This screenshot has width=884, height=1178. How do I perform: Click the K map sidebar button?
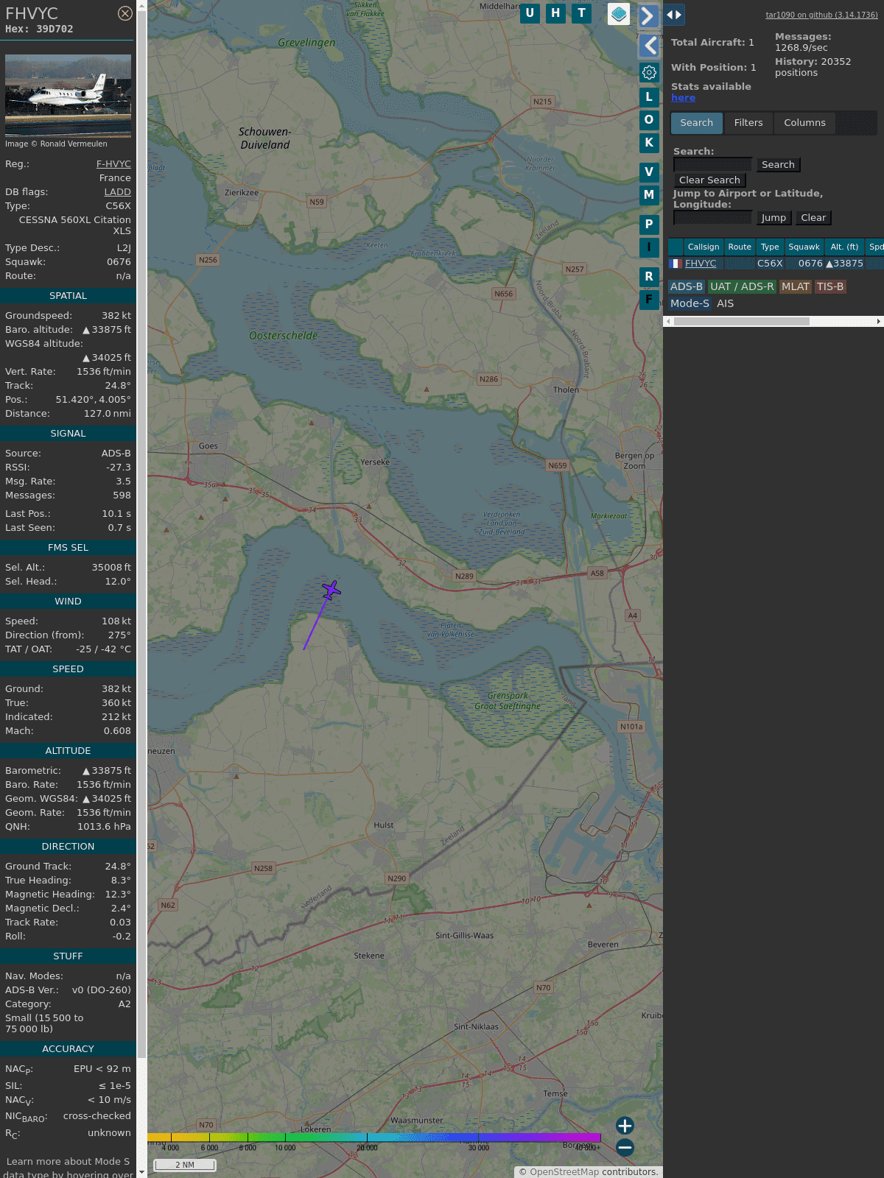click(649, 143)
